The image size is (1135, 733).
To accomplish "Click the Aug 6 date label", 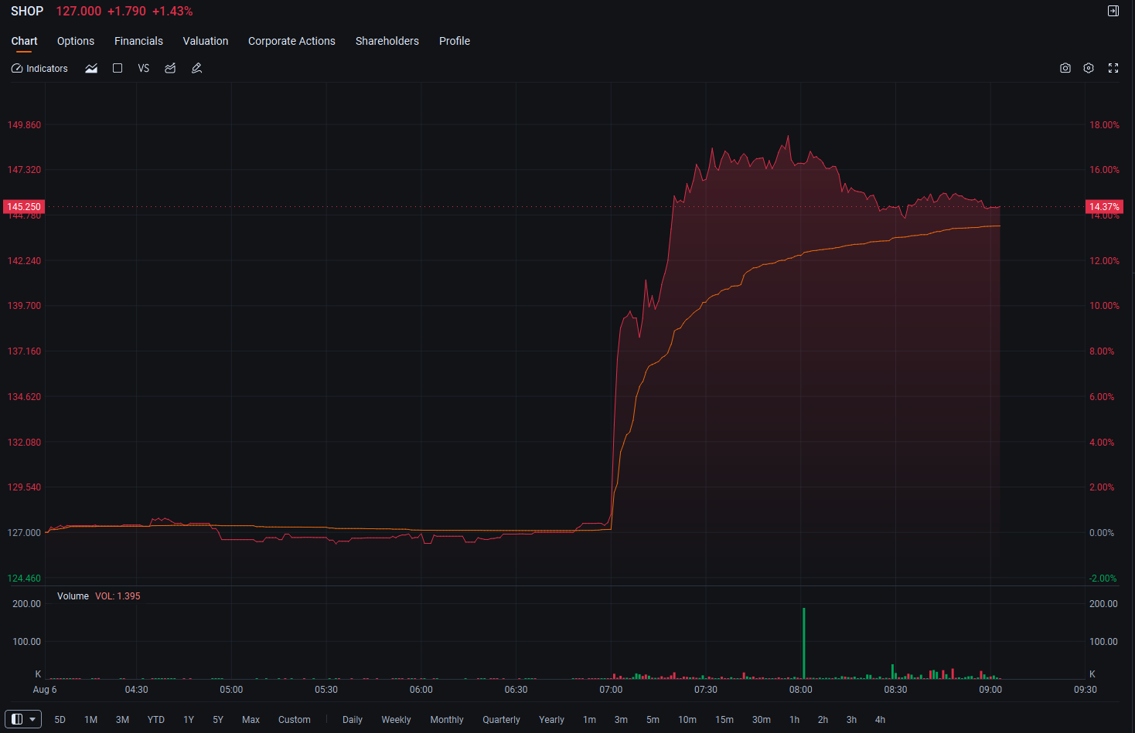I will pos(45,690).
